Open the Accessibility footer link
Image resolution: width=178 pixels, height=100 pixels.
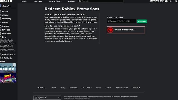coord(122,87)
